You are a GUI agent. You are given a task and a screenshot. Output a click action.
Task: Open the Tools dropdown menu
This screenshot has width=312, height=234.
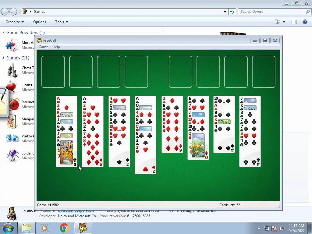(x=62, y=22)
